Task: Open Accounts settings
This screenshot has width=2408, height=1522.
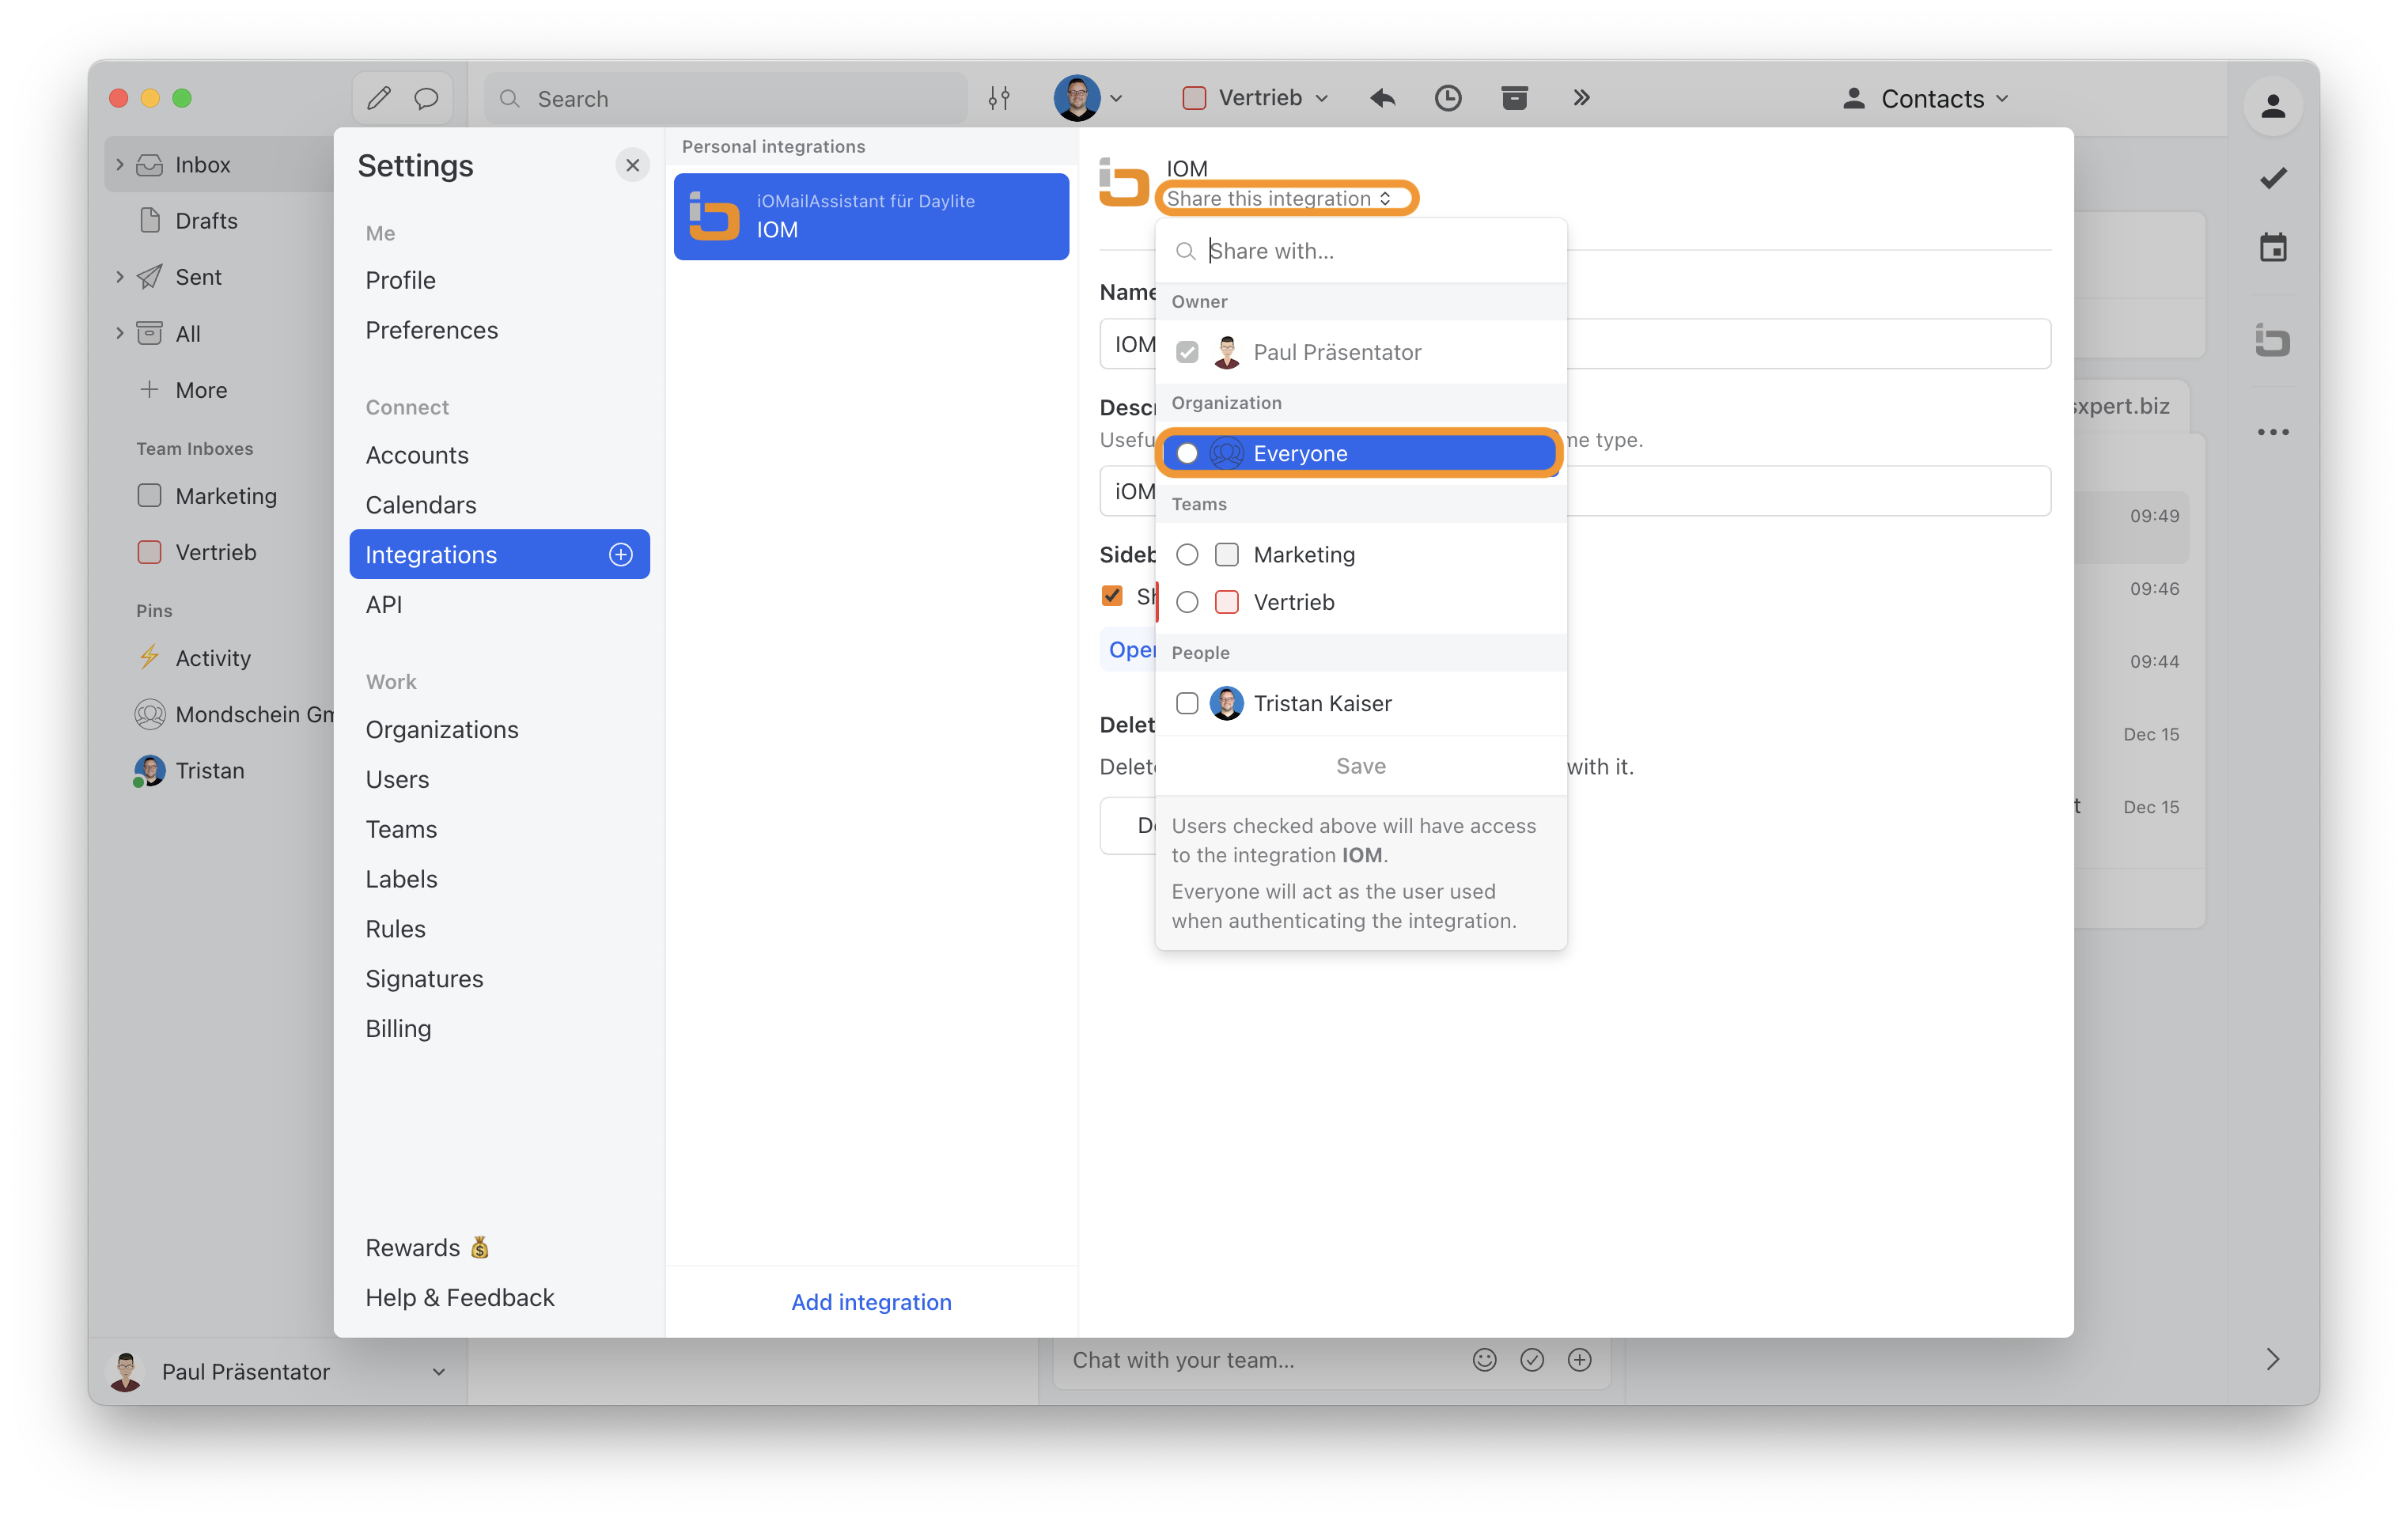Action: coord(417,456)
